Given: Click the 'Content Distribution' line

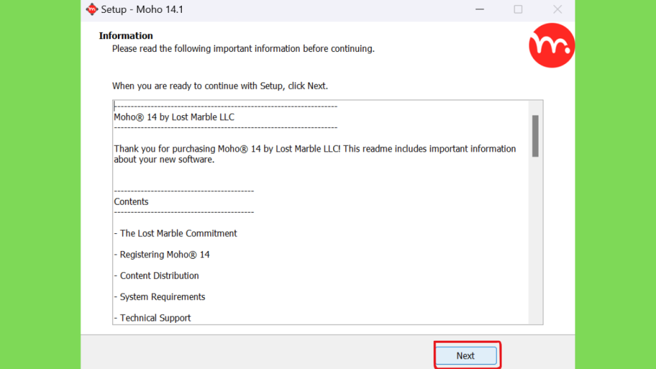Looking at the screenshot, I should (x=156, y=275).
